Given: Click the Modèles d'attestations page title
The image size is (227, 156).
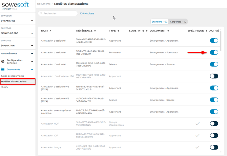Looking at the screenshot, I should pos(71,4).
